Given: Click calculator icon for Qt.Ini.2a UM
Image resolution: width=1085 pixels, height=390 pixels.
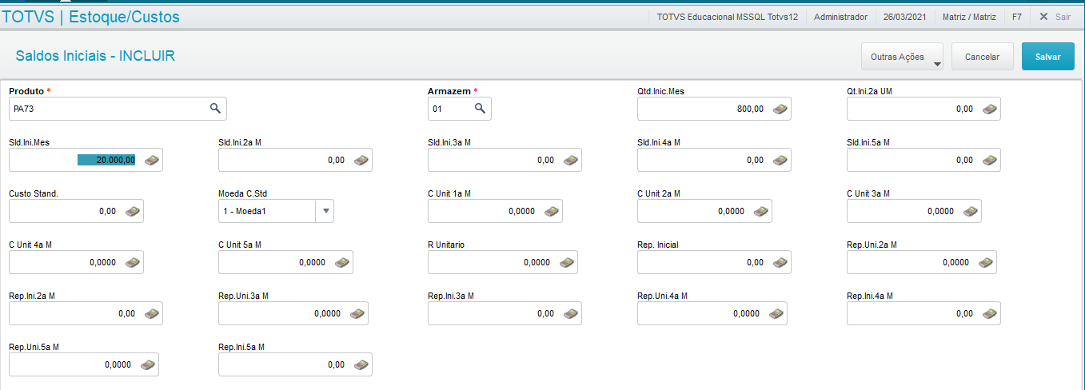Looking at the screenshot, I should coord(990,109).
